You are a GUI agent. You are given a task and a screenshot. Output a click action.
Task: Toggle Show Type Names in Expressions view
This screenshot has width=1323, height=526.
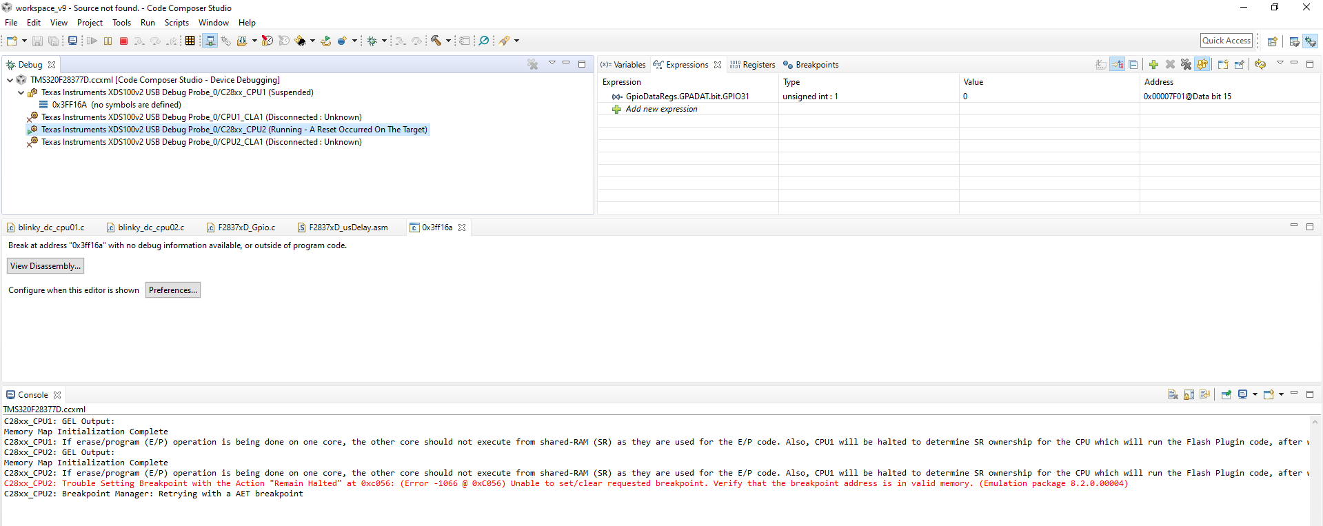[1101, 65]
